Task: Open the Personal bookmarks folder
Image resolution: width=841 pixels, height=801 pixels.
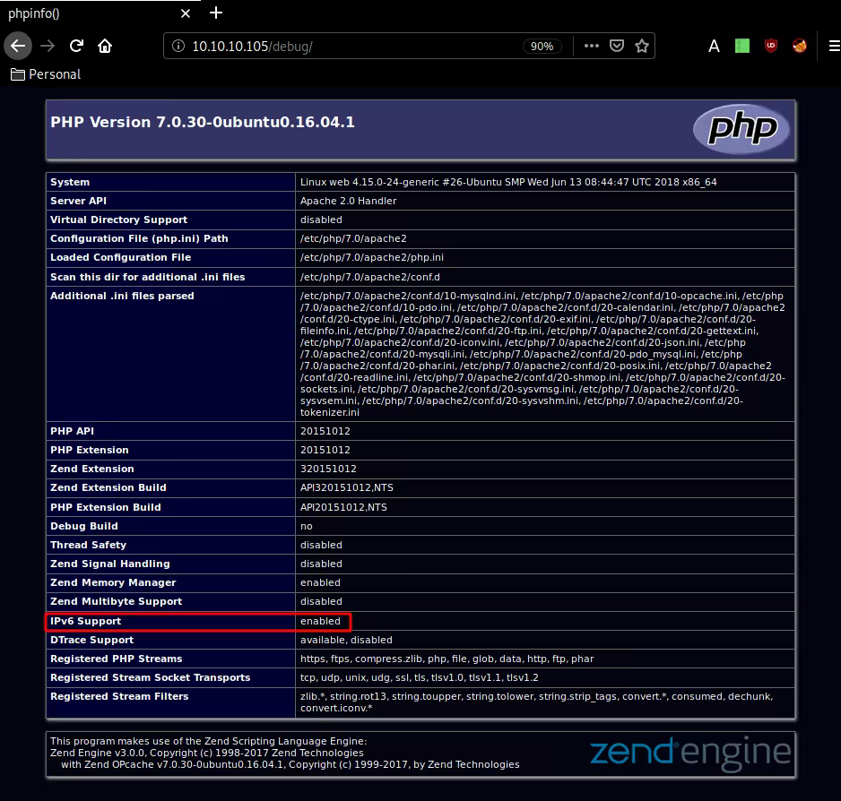Action: click(46, 74)
